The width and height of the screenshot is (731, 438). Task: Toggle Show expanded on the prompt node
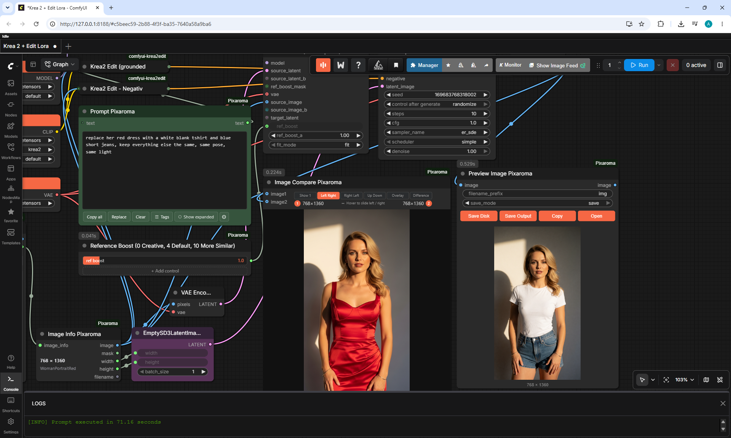(x=196, y=217)
